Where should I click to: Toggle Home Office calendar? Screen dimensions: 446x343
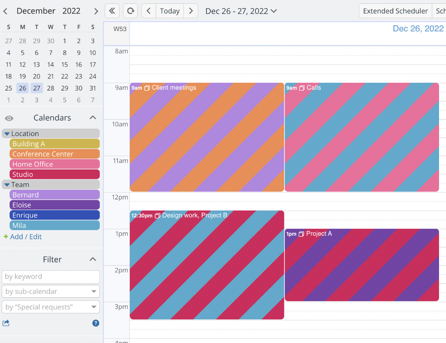tap(54, 164)
